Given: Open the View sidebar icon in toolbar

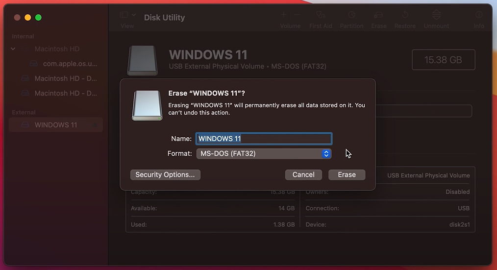Looking at the screenshot, I should coord(124,15).
